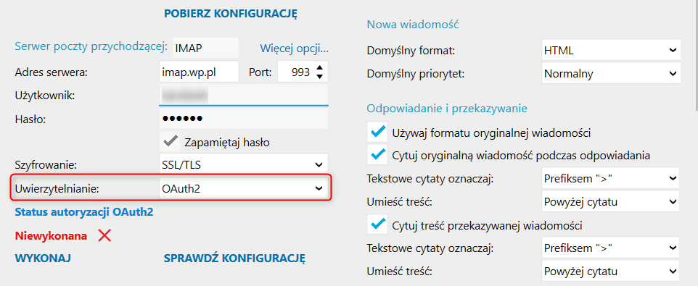Click SPRAWDŹ KONFIGURACJĘ button
Image resolution: width=698 pixels, height=286 pixels.
coord(234,258)
